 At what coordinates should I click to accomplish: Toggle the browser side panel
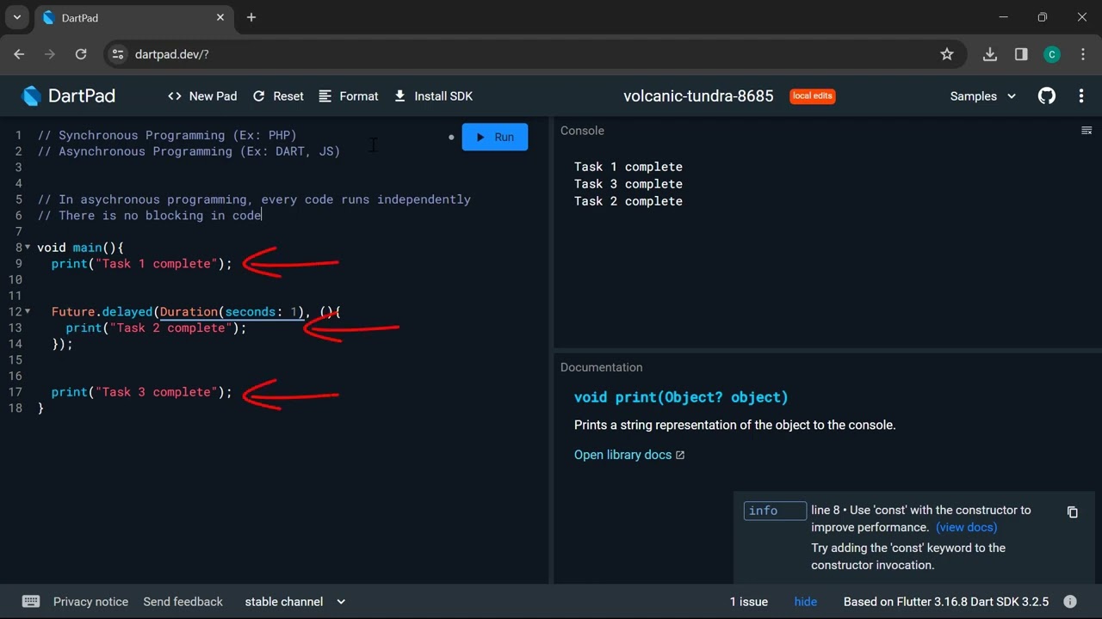tap(1021, 54)
